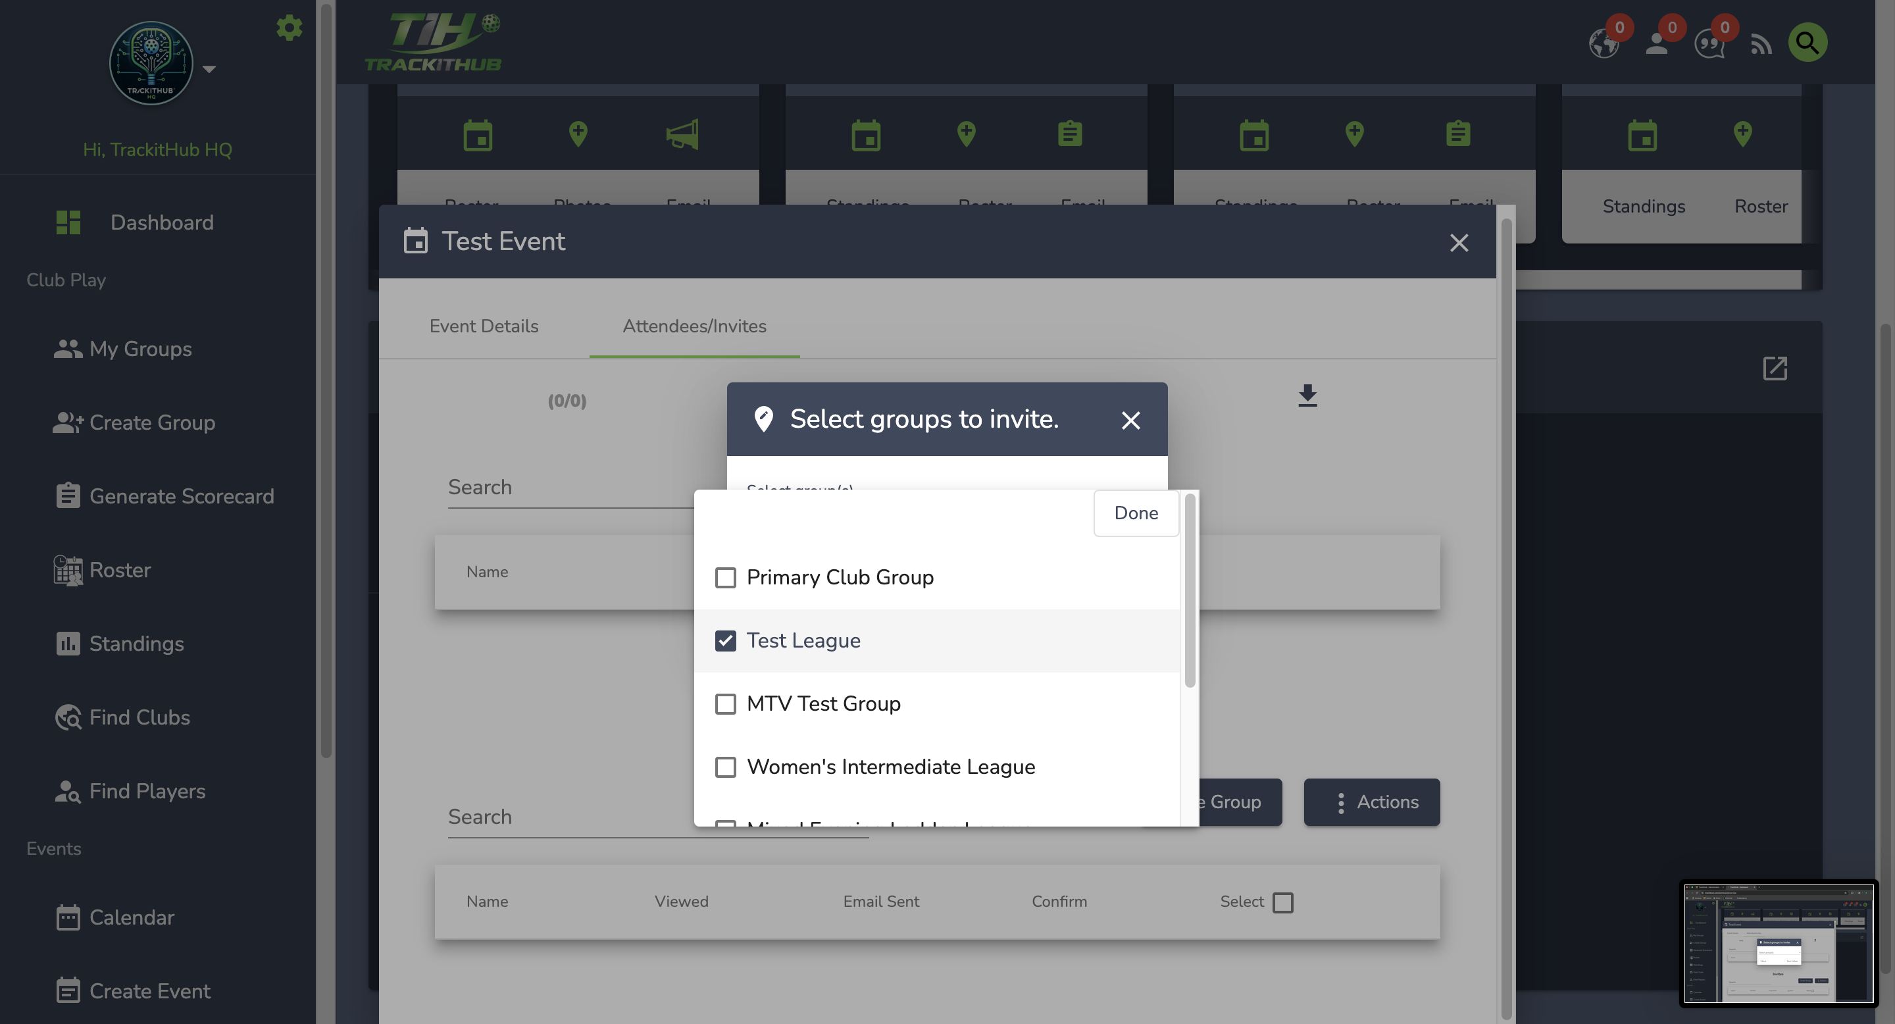Open the globe notifications icon
The height and width of the screenshot is (1024, 1895).
coord(1604,43)
